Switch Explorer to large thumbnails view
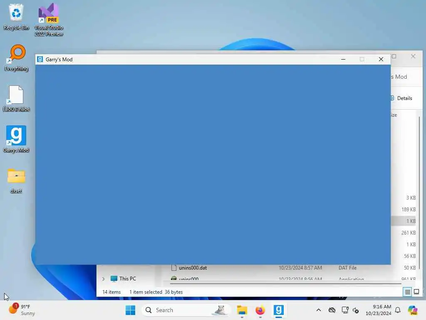426x320 pixels. coord(416,292)
